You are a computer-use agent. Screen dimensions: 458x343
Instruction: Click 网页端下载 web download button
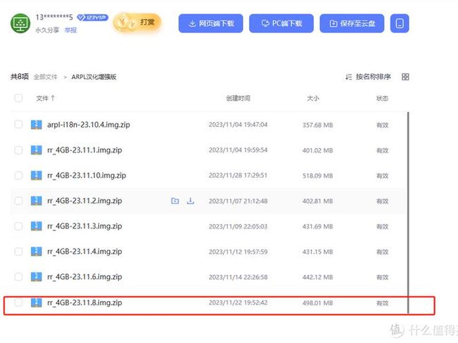(211, 23)
